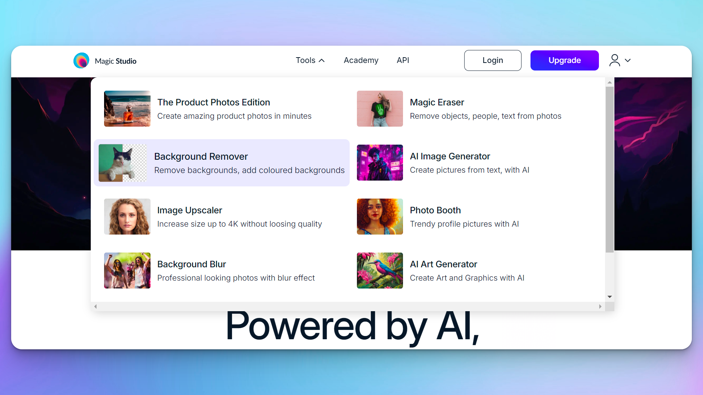Select the AI Image Generator title

450,156
